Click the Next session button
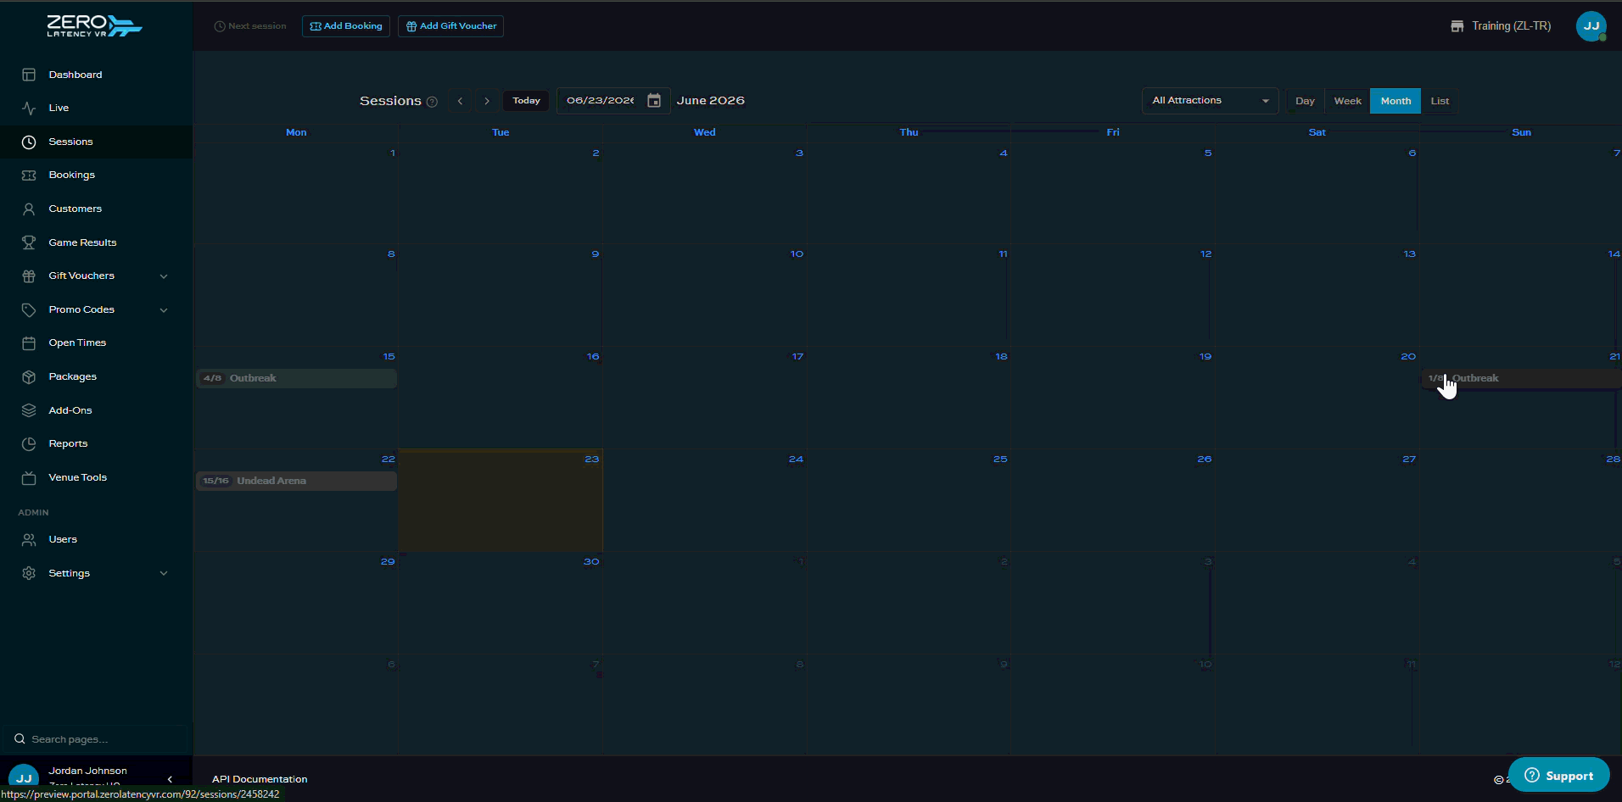Image resolution: width=1622 pixels, height=802 pixels. (250, 26)
